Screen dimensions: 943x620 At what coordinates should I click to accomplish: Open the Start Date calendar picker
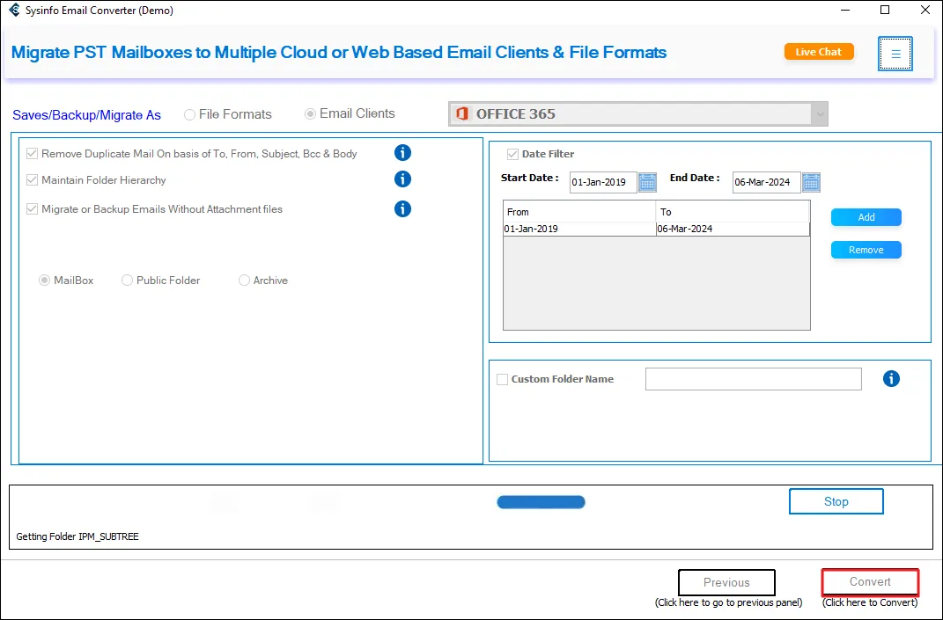(x=647, y=182)
